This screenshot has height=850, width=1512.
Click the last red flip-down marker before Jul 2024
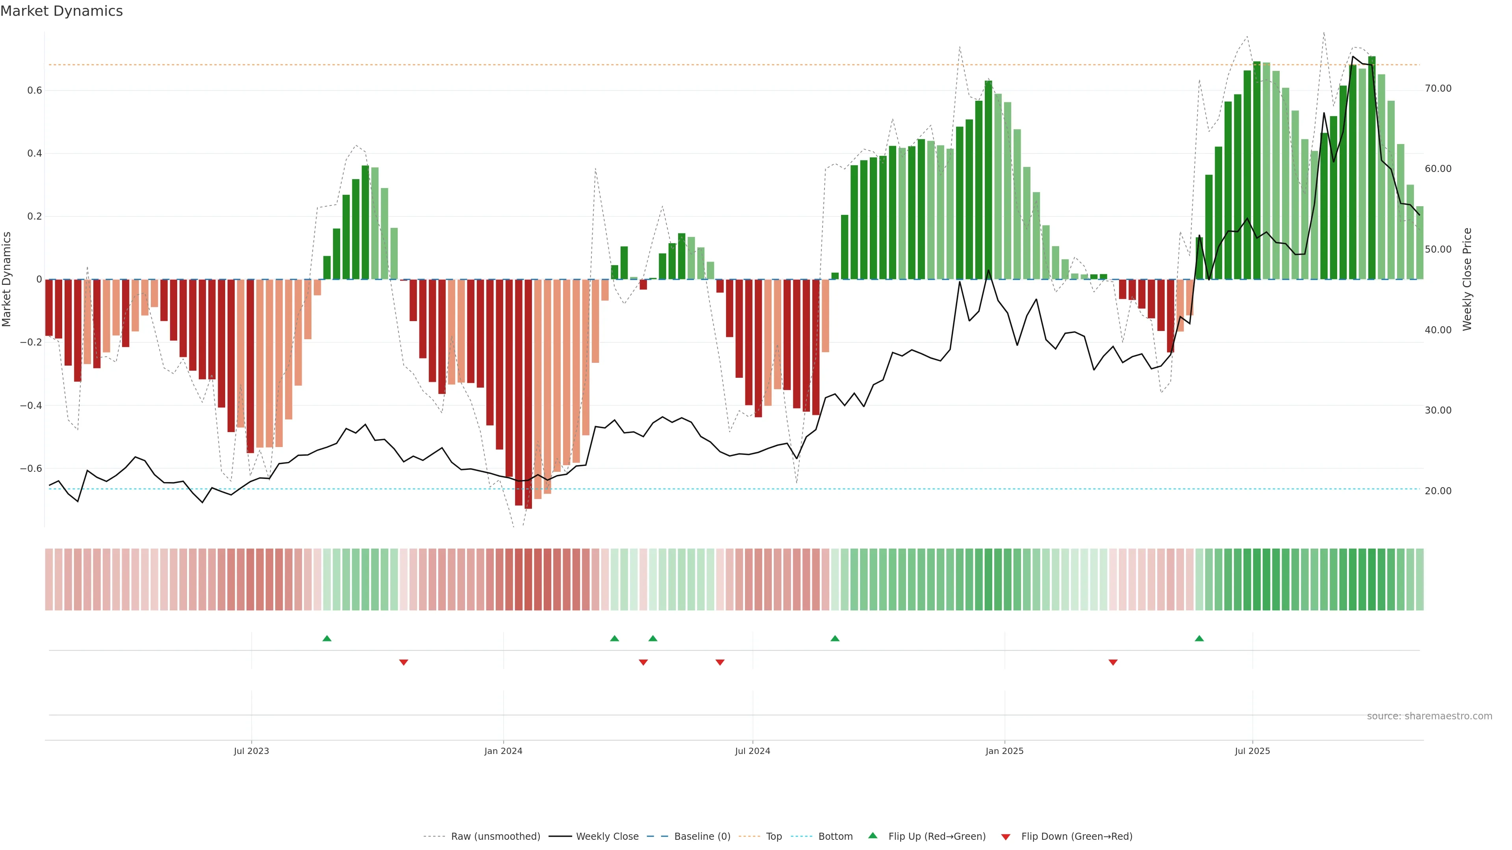click(x=720, y=662)
